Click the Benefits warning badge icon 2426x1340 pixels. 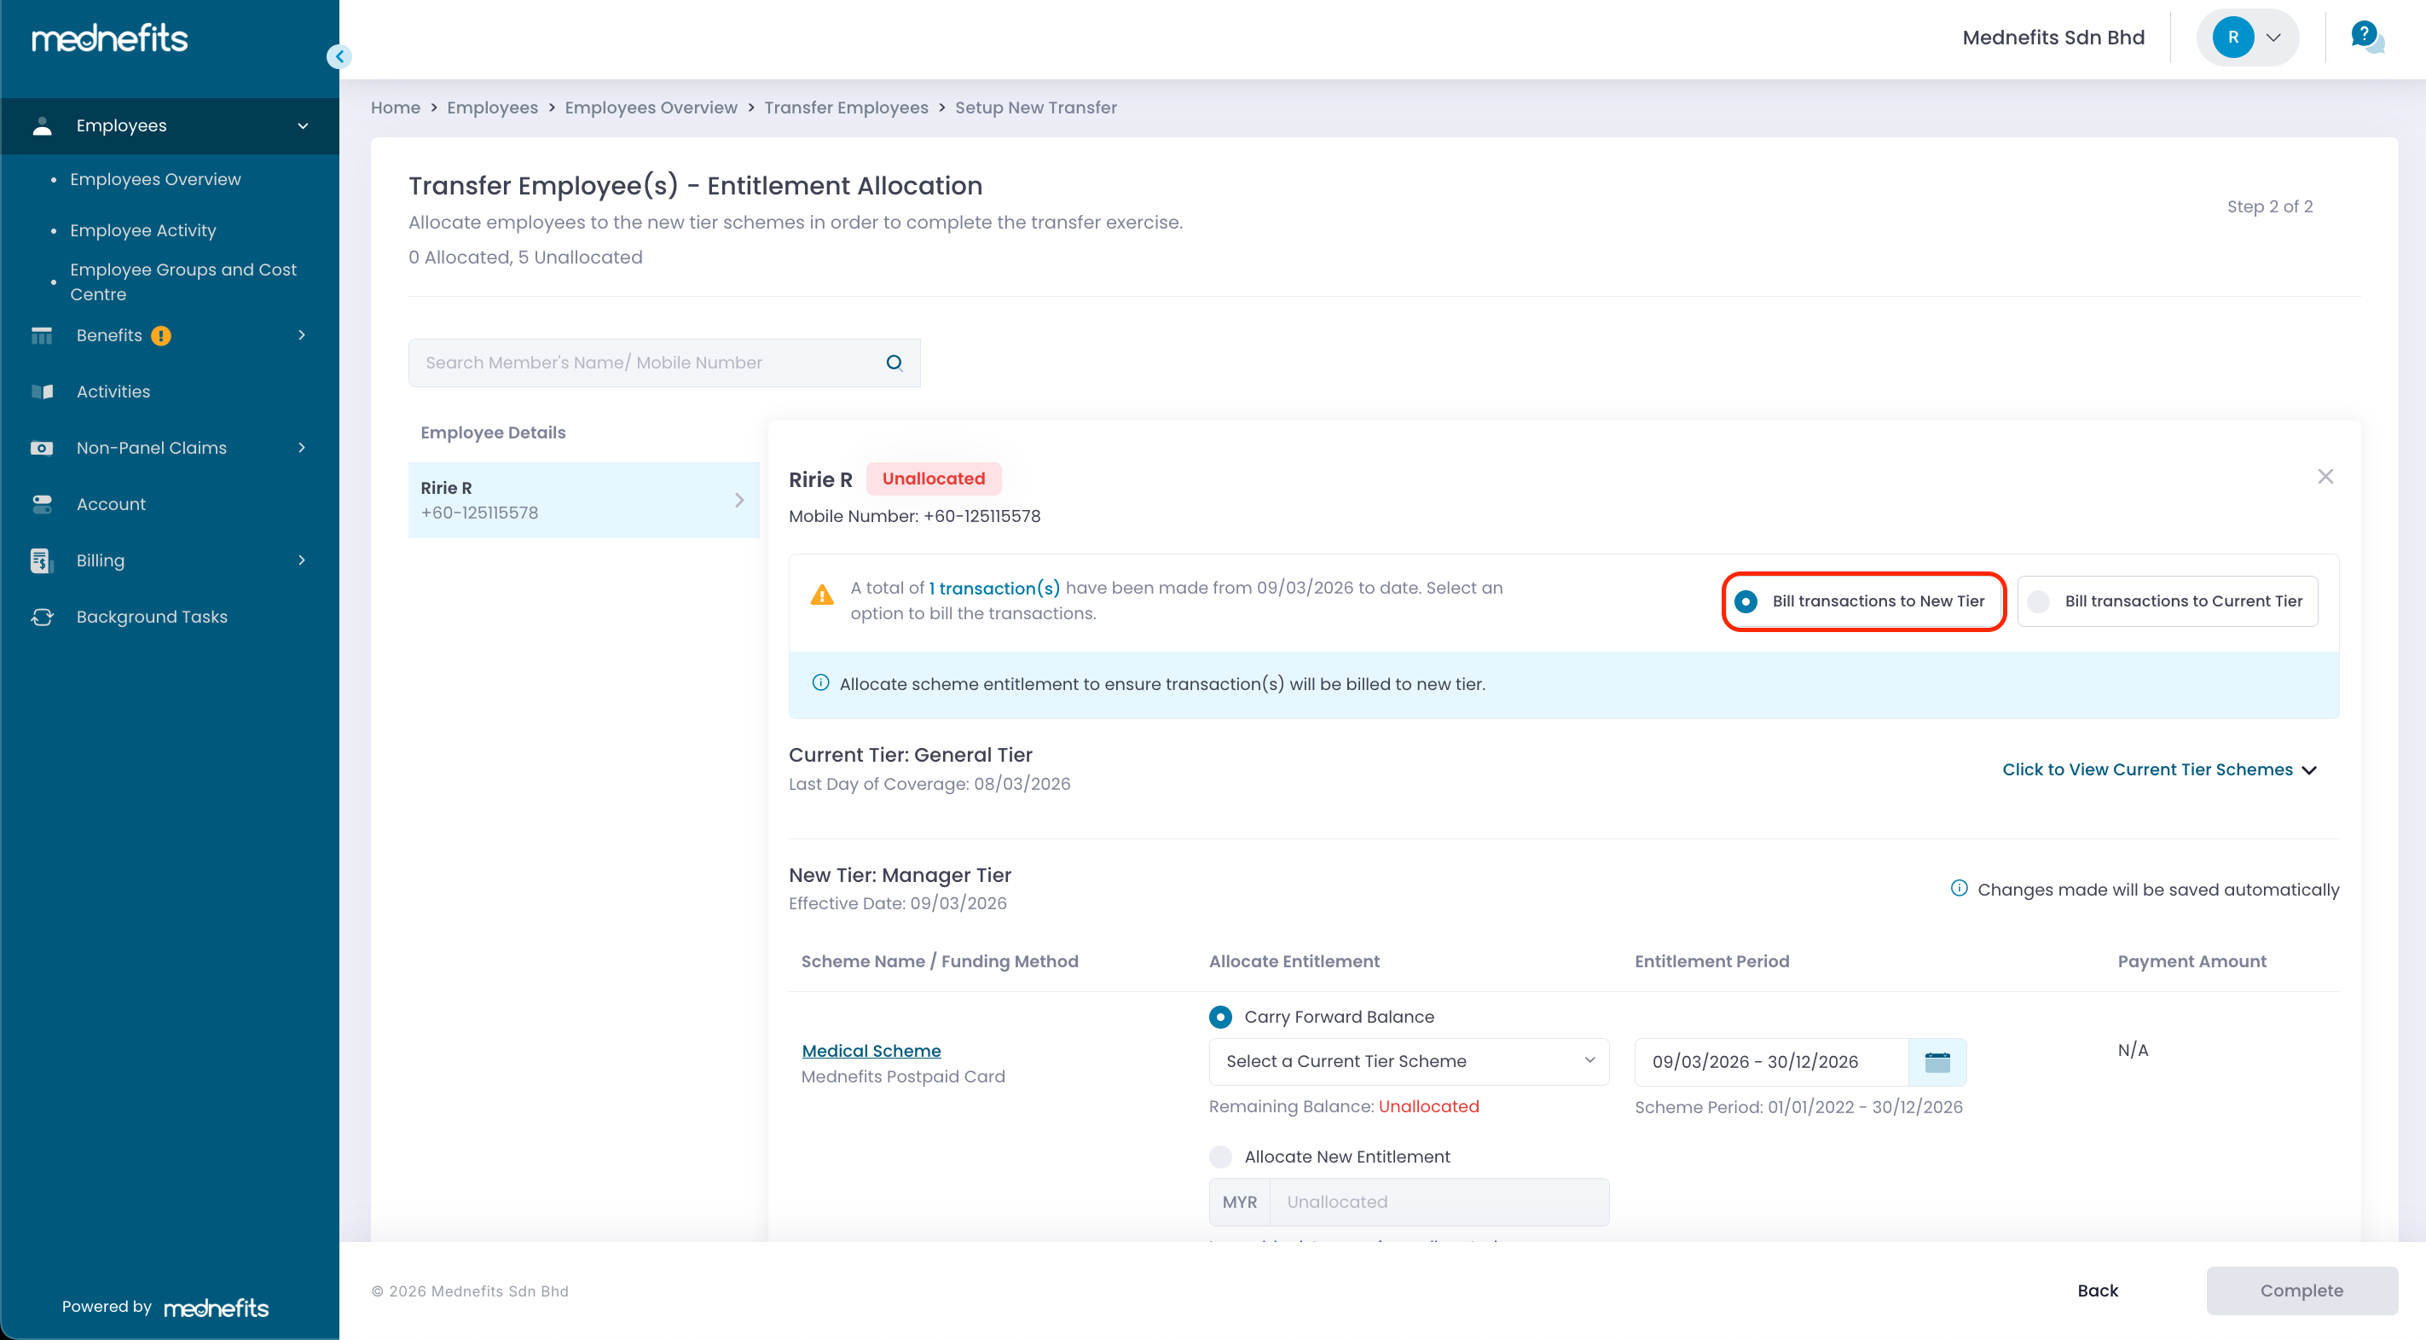tap(161, 335)
